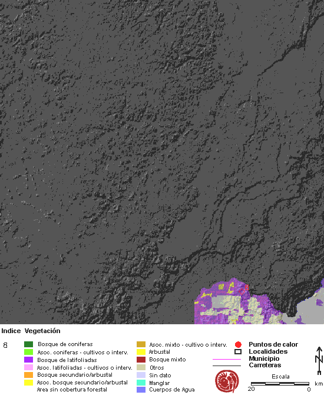Click the Bosque secundario/arbustal orange swatch
The width and height of the screenshot is (324, 395).
[28, 375]
